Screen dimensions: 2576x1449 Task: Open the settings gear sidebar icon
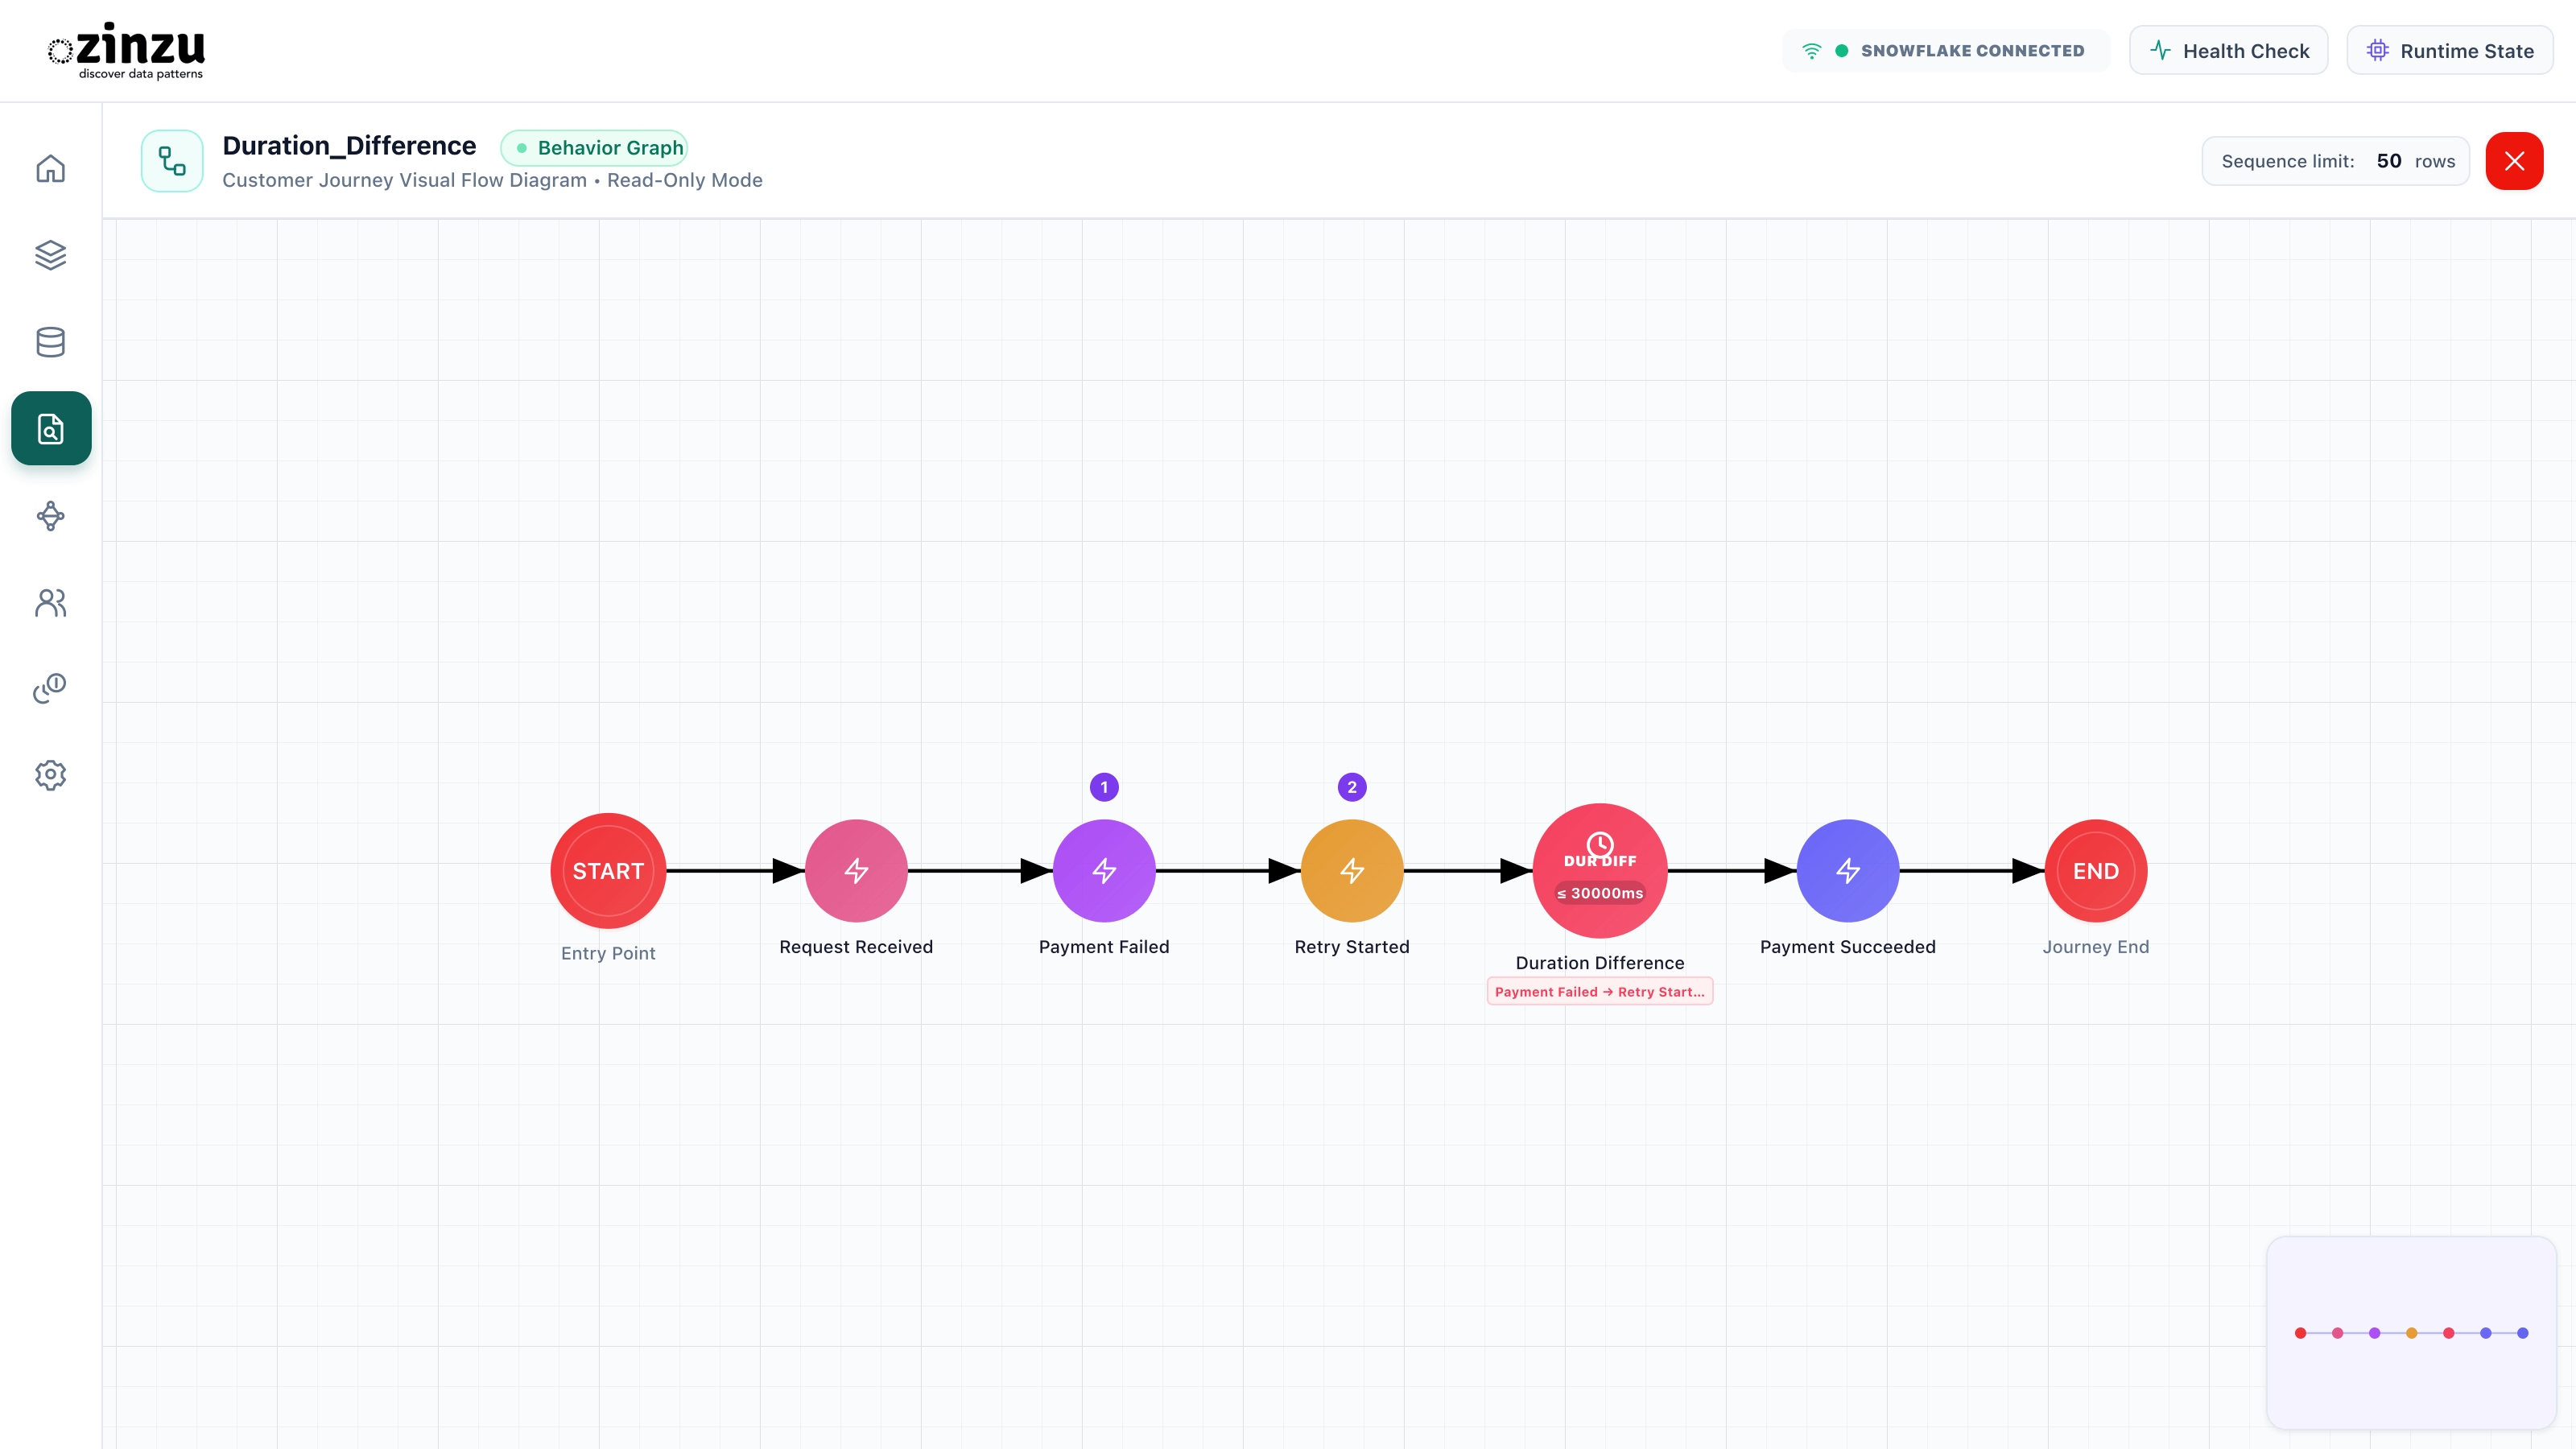click(x=51, y=775)
